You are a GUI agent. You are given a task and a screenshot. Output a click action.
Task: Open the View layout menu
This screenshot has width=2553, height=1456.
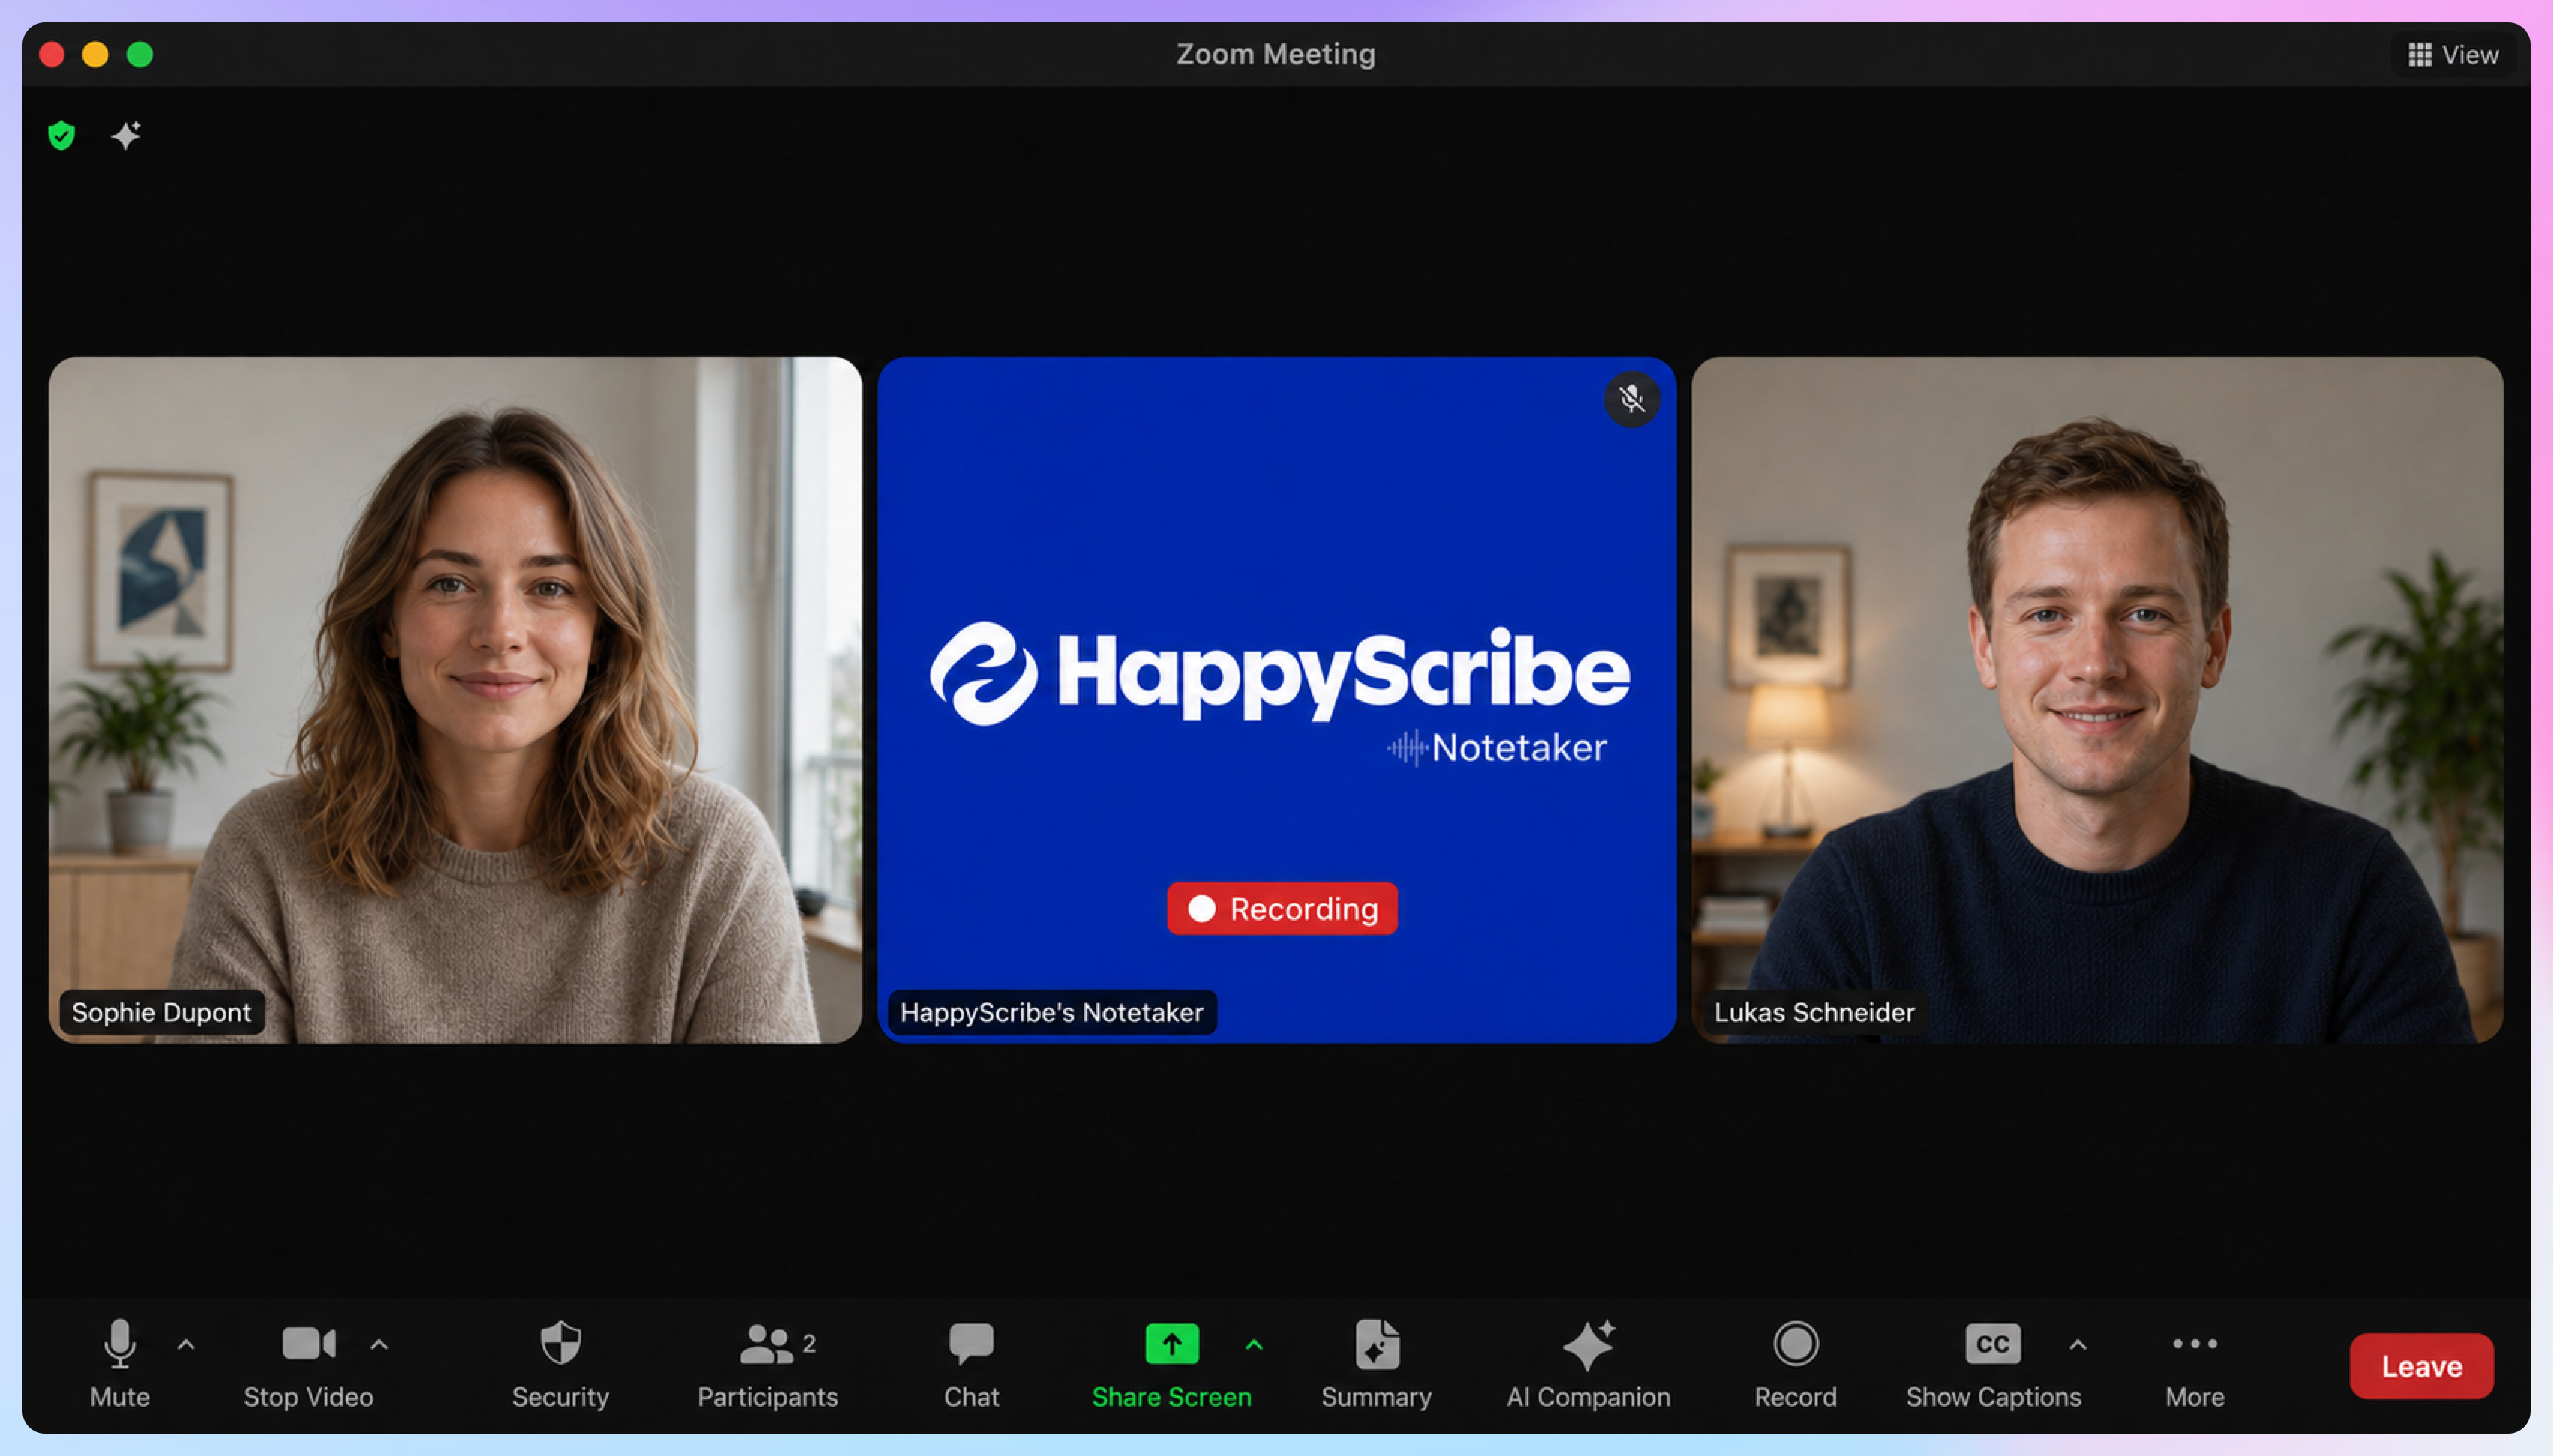click(2453, 55)
